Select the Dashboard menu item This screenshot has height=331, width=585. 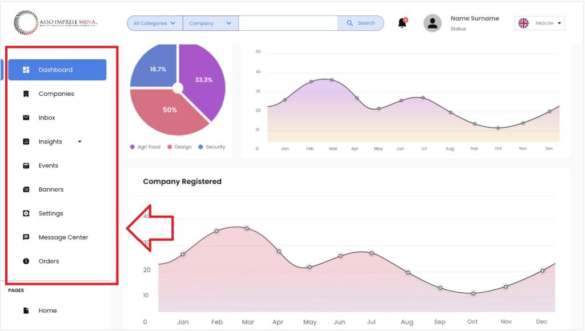click(57, 70)
